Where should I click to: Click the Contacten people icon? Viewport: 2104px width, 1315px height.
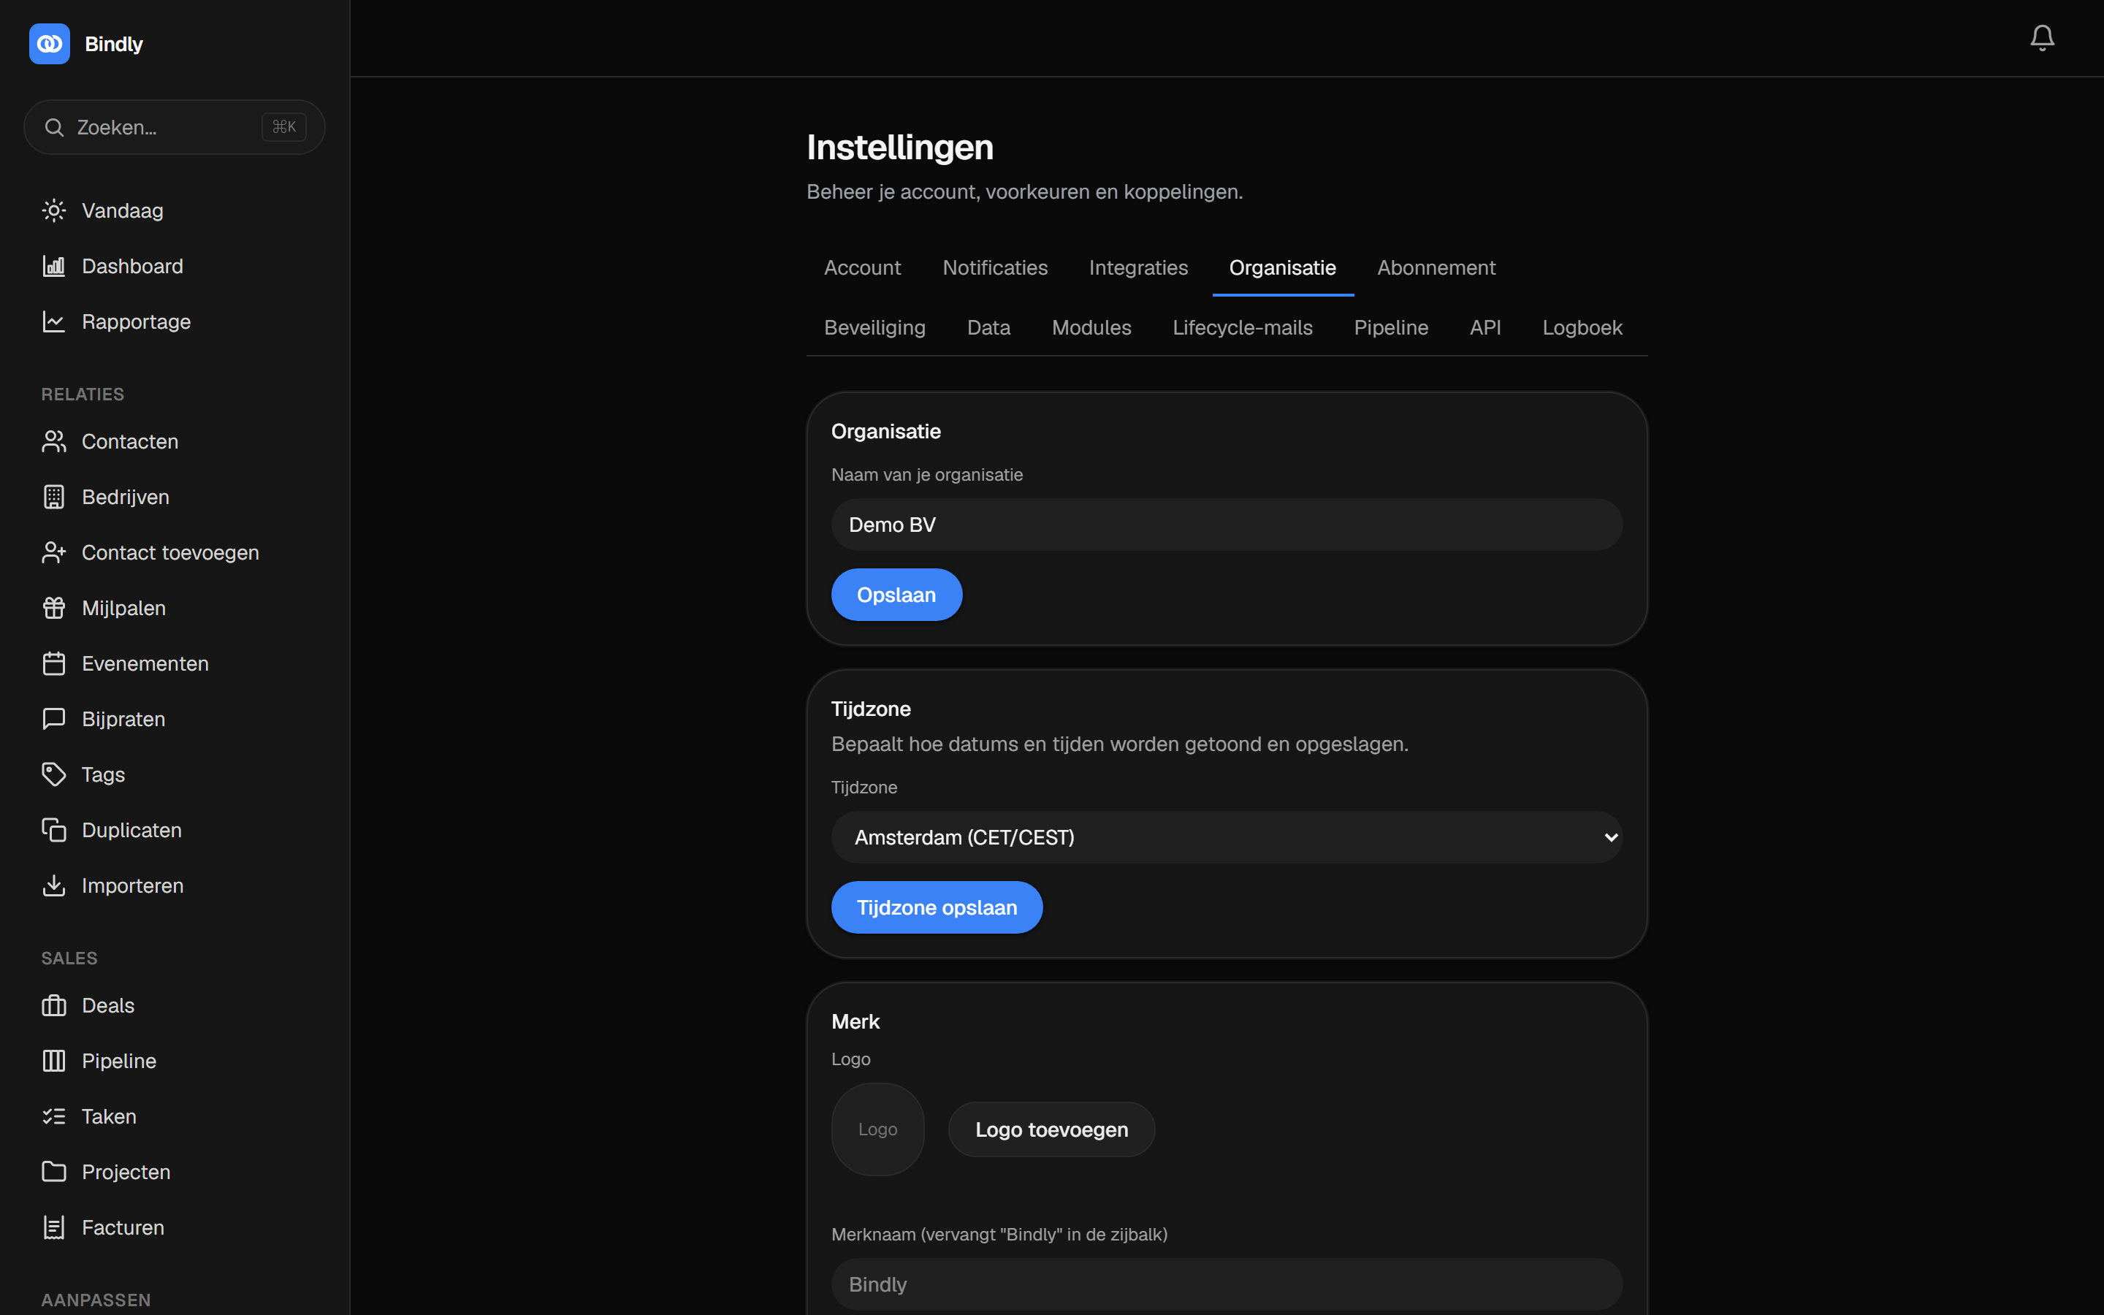(54, 442)
